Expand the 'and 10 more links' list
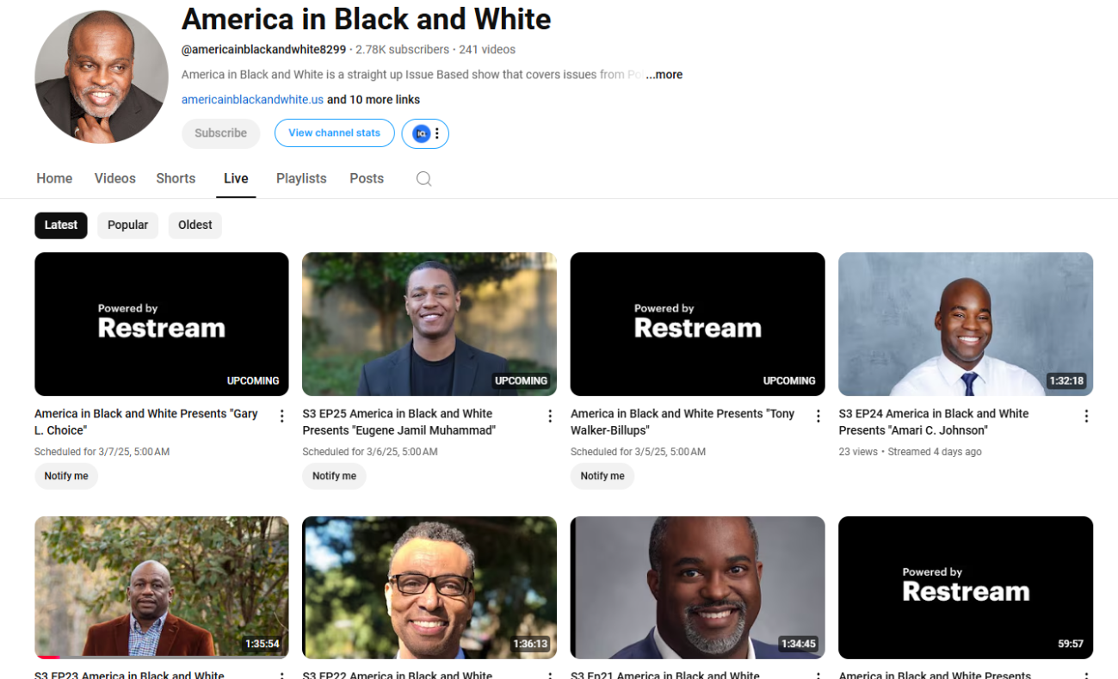The width and height of the screenshot is (1118, 679). click(374, 100)
